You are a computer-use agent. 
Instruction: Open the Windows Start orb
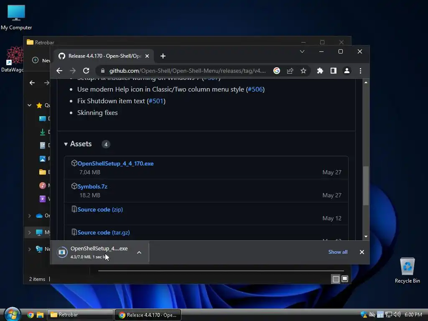[x=13, y=314]
